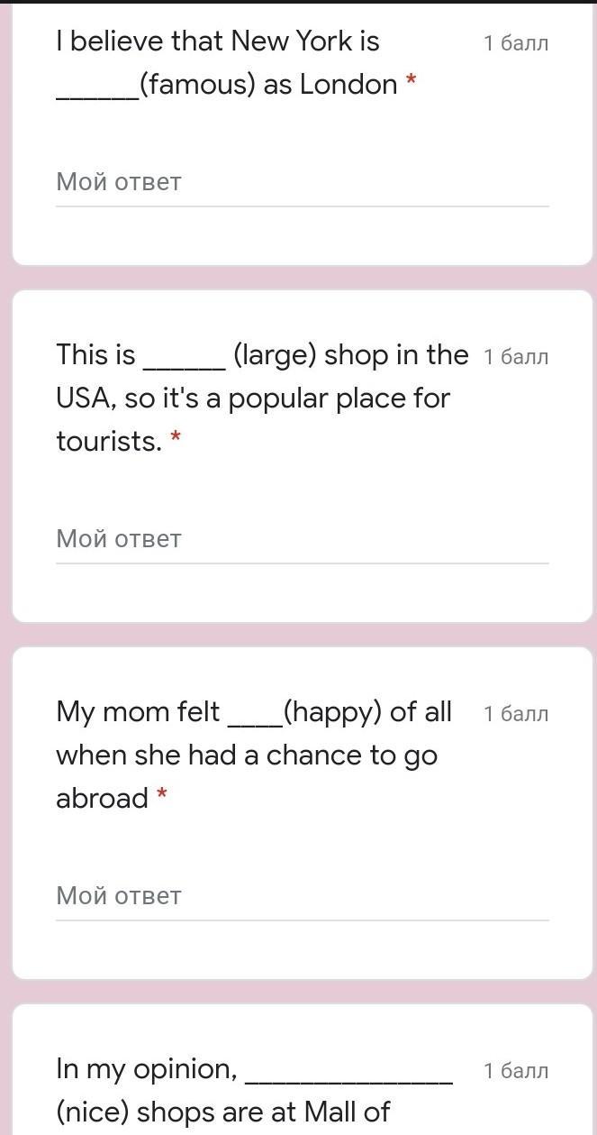Click '1 балл' label beside the 'My mom felt' question

click(x=515, y=714)
